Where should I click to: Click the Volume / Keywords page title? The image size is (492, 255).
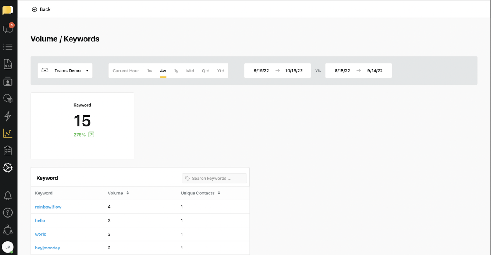tap(65, 39)
